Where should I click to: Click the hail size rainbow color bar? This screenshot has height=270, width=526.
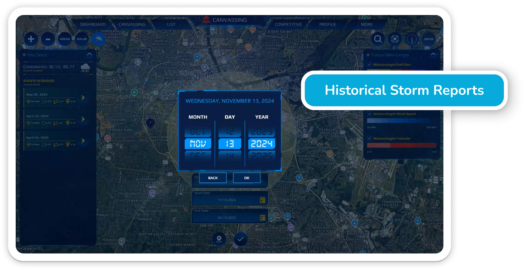[402, 70]
